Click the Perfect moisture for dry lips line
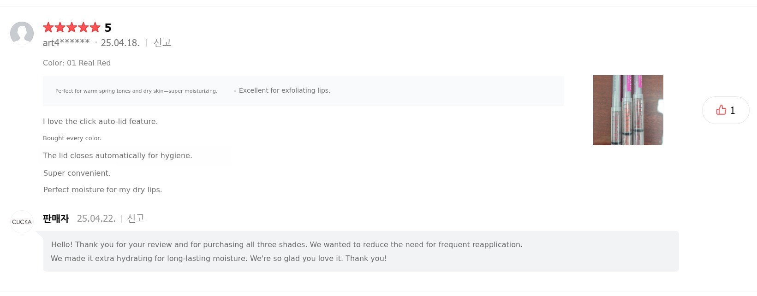The height and width of the screenshot is (296, 757). (x=102, y=190)
